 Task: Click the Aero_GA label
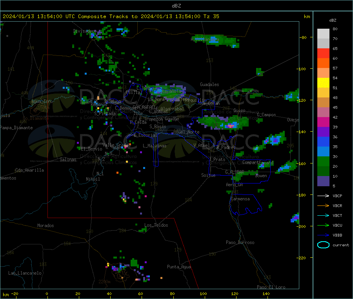(x=235, y=185)
